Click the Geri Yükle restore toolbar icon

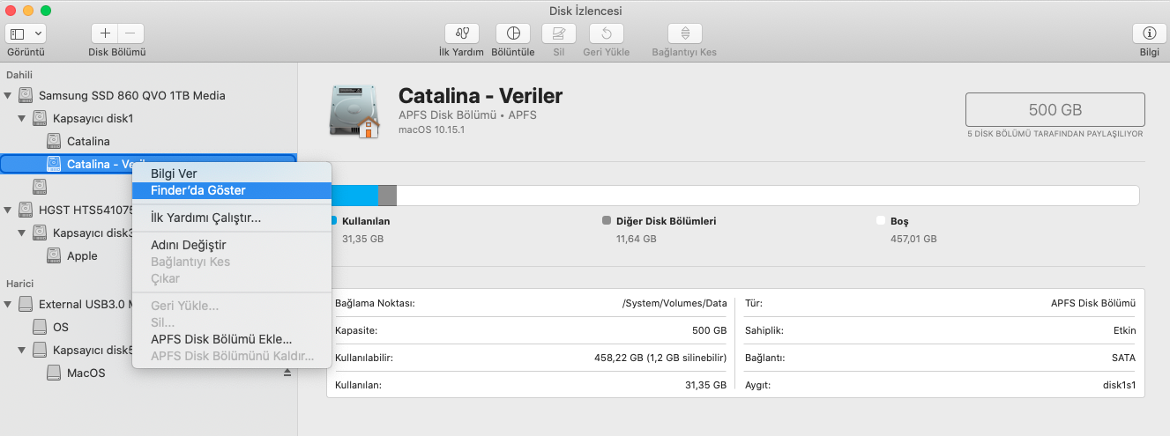click(x=607, y=33)
